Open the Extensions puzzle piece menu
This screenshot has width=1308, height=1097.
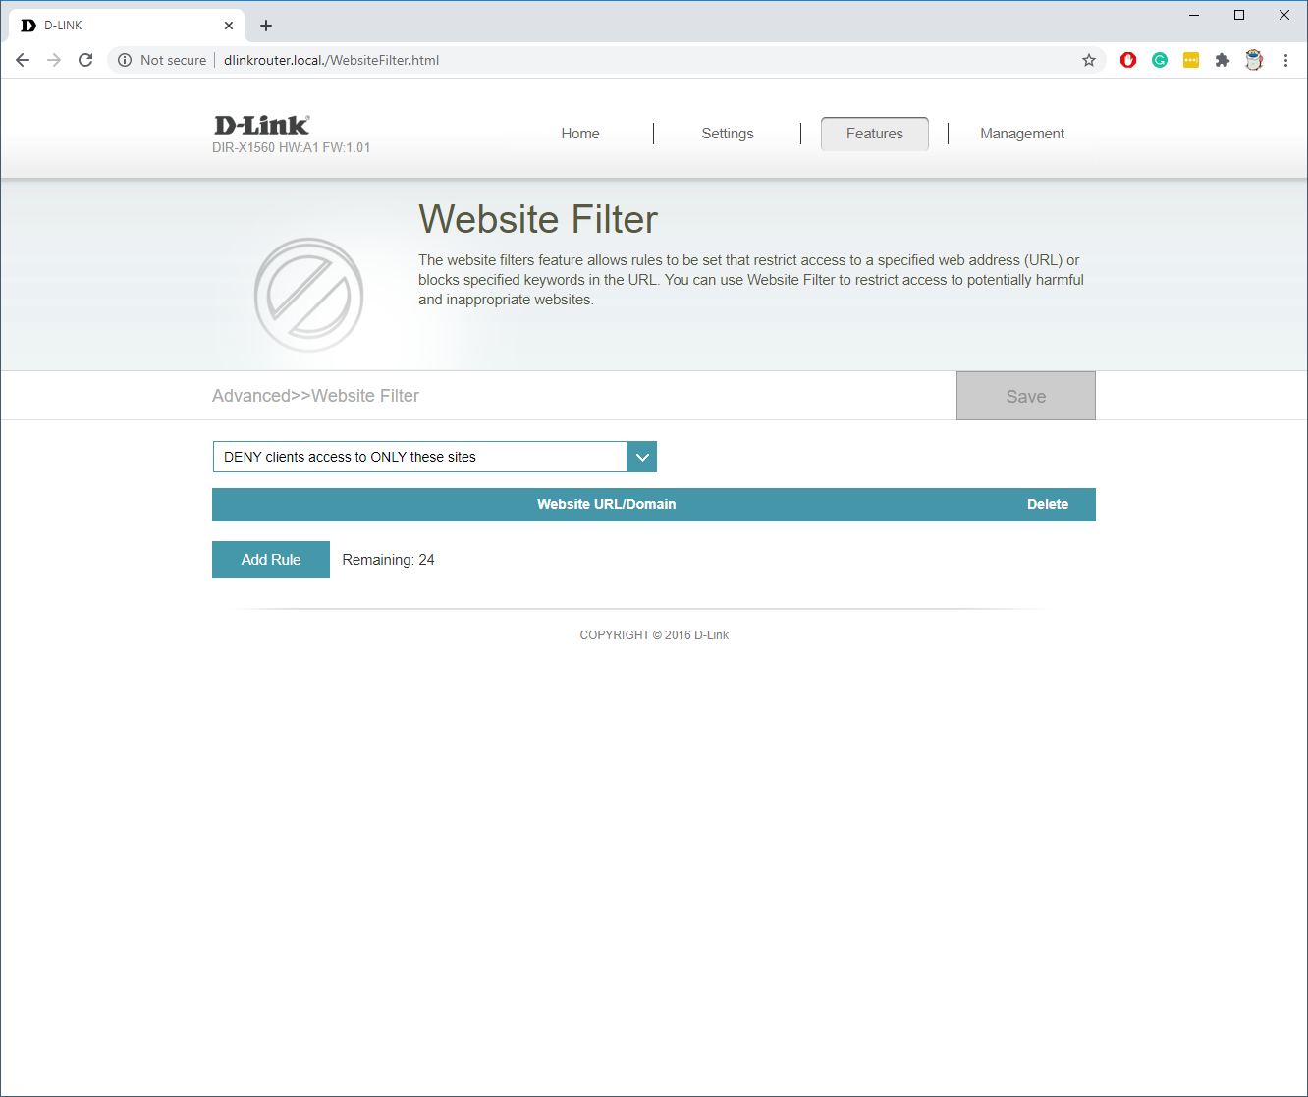pos(1223,60)
